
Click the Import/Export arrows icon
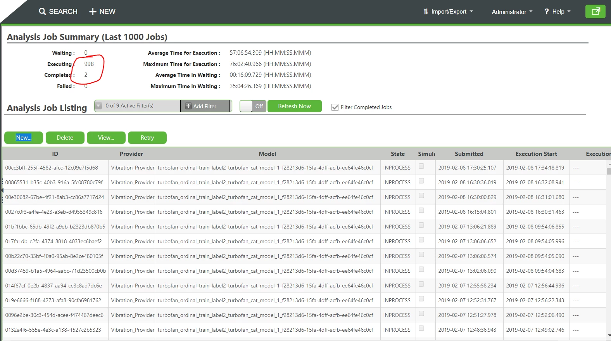tap(426, 12)
